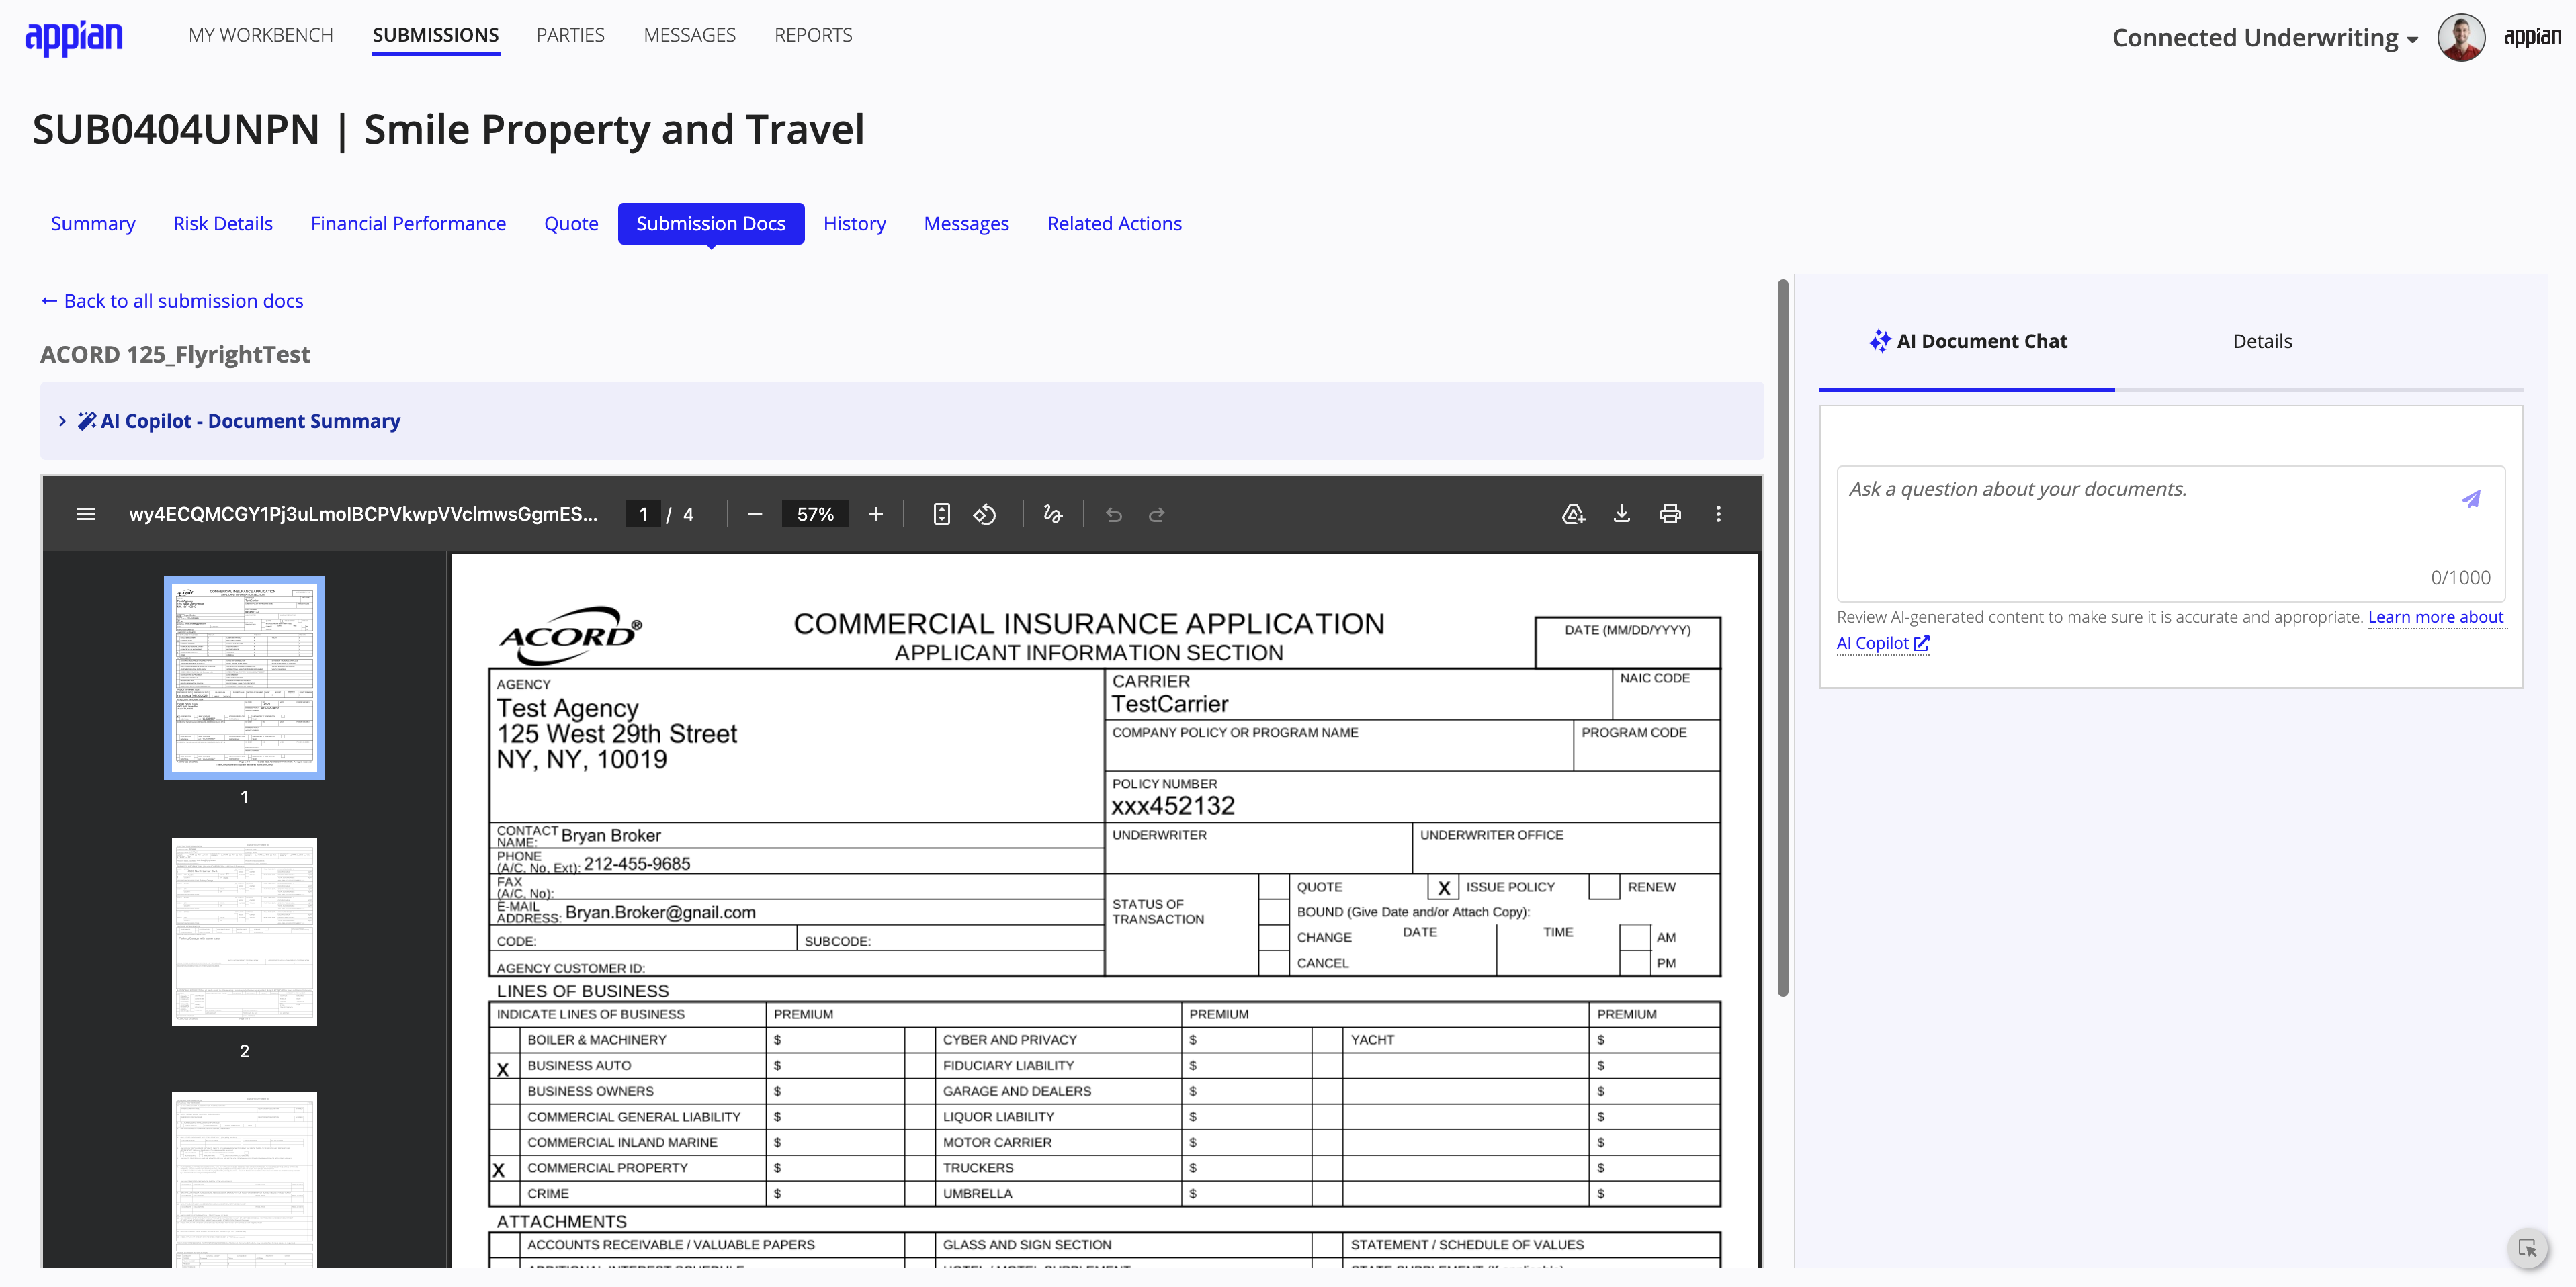Rotate the document counterclockwise

tap(985, 514)
